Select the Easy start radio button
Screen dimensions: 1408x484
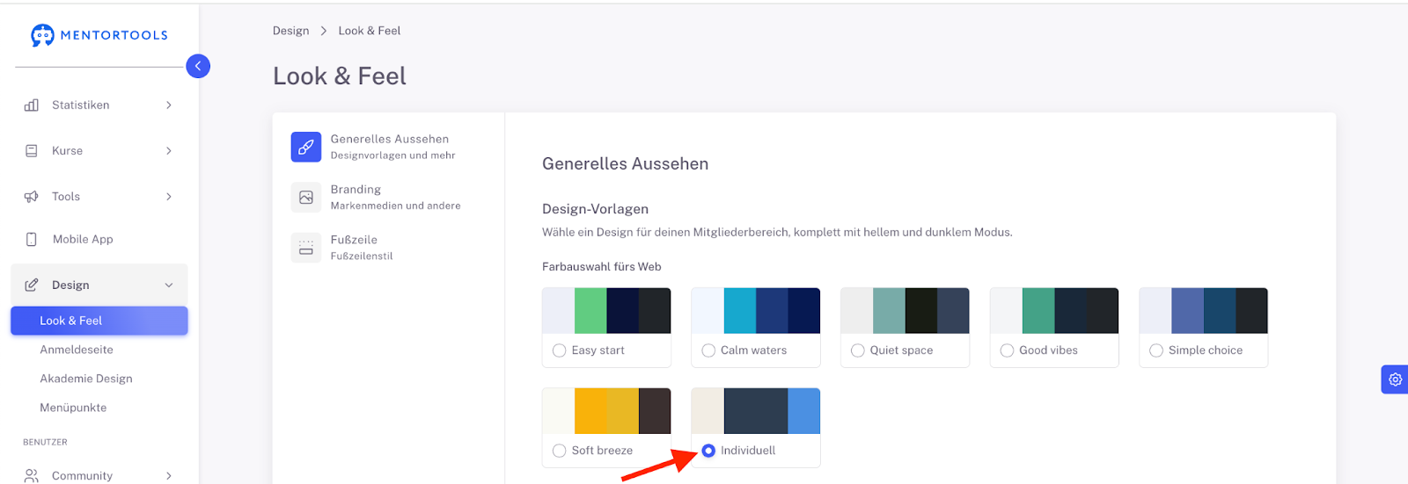[559, 350]
